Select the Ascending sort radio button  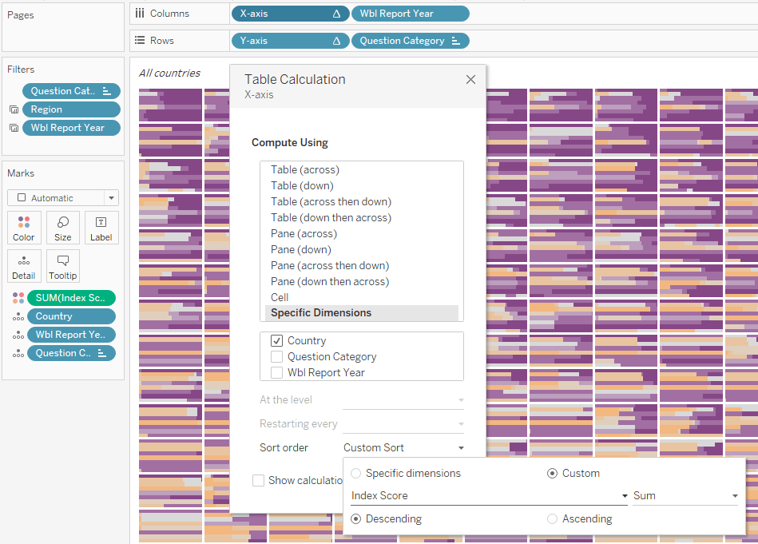point(552,519)
